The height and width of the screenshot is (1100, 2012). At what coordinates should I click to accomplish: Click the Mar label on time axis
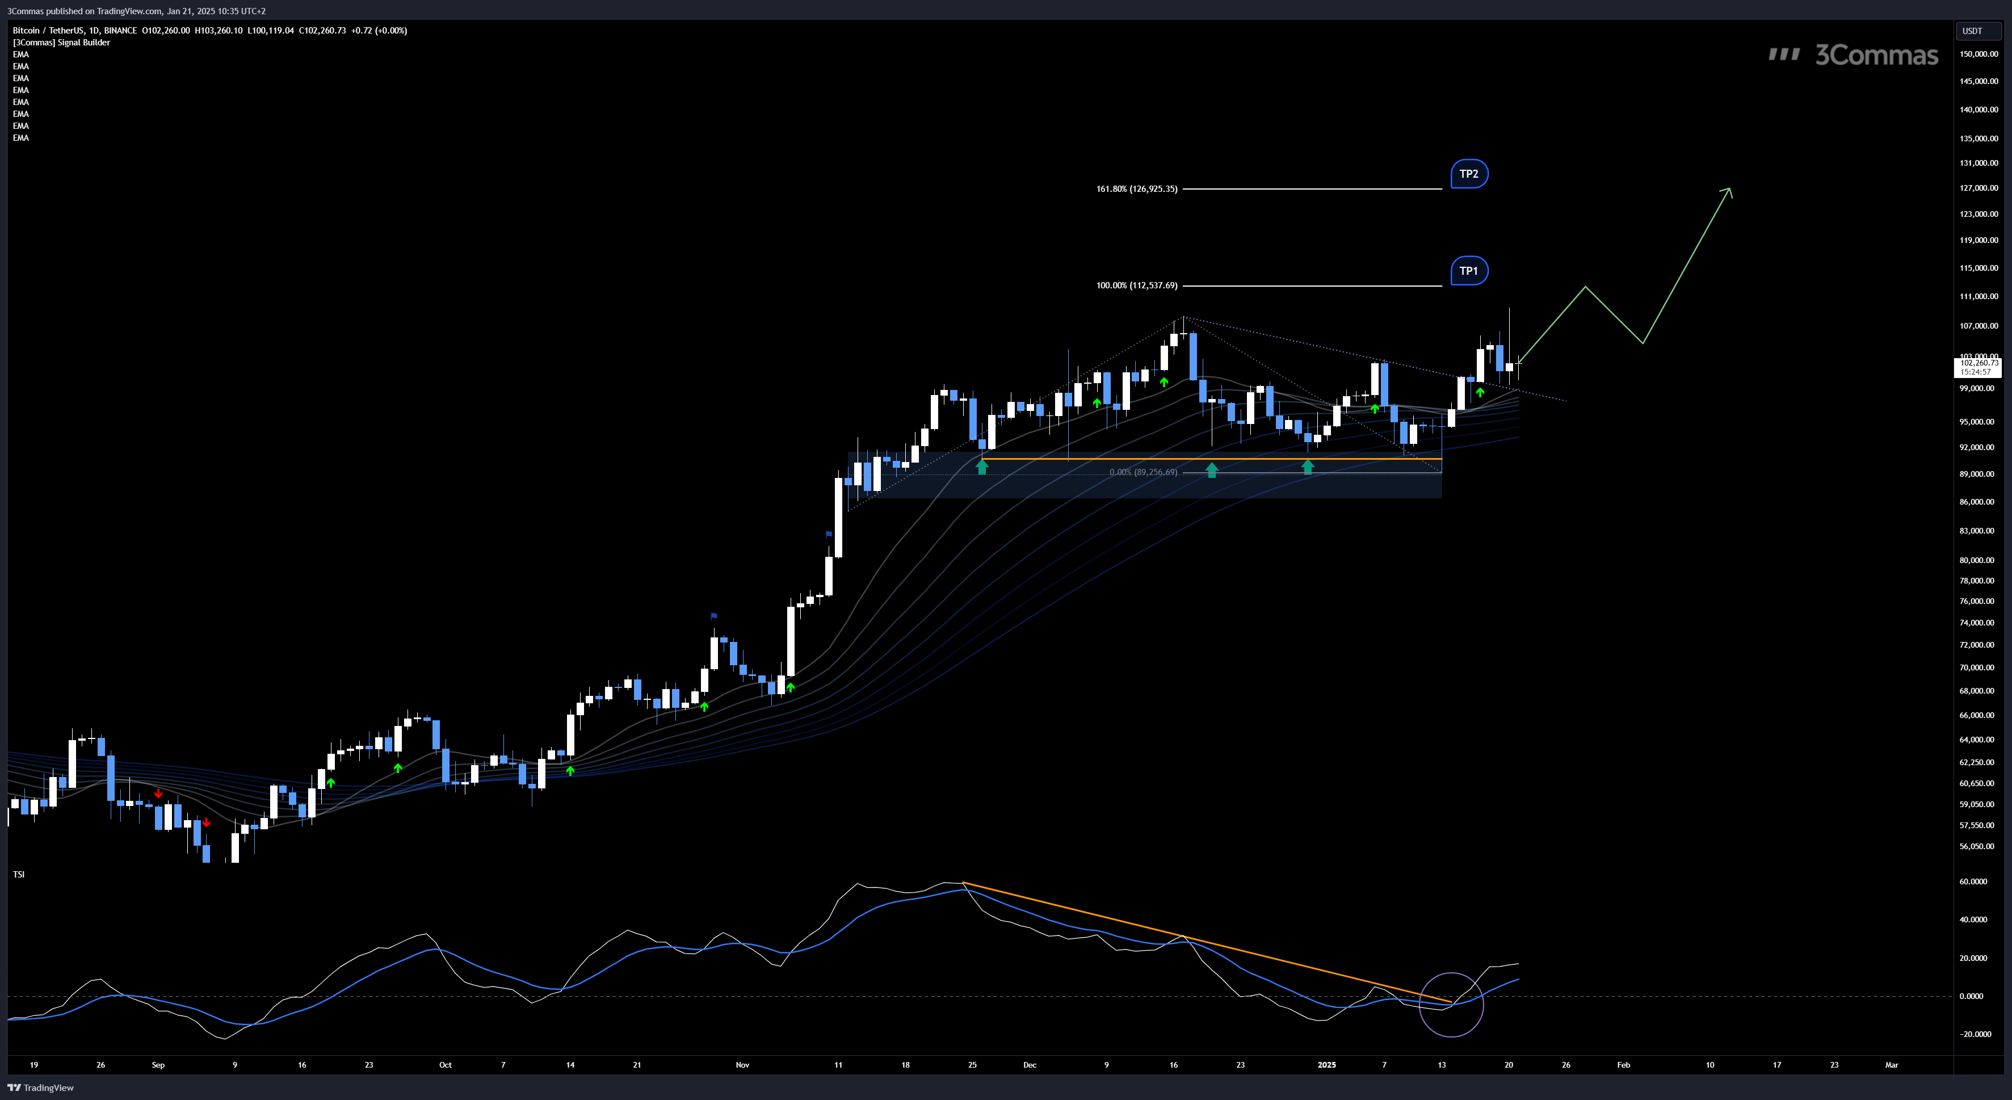click(1891, 1065)
